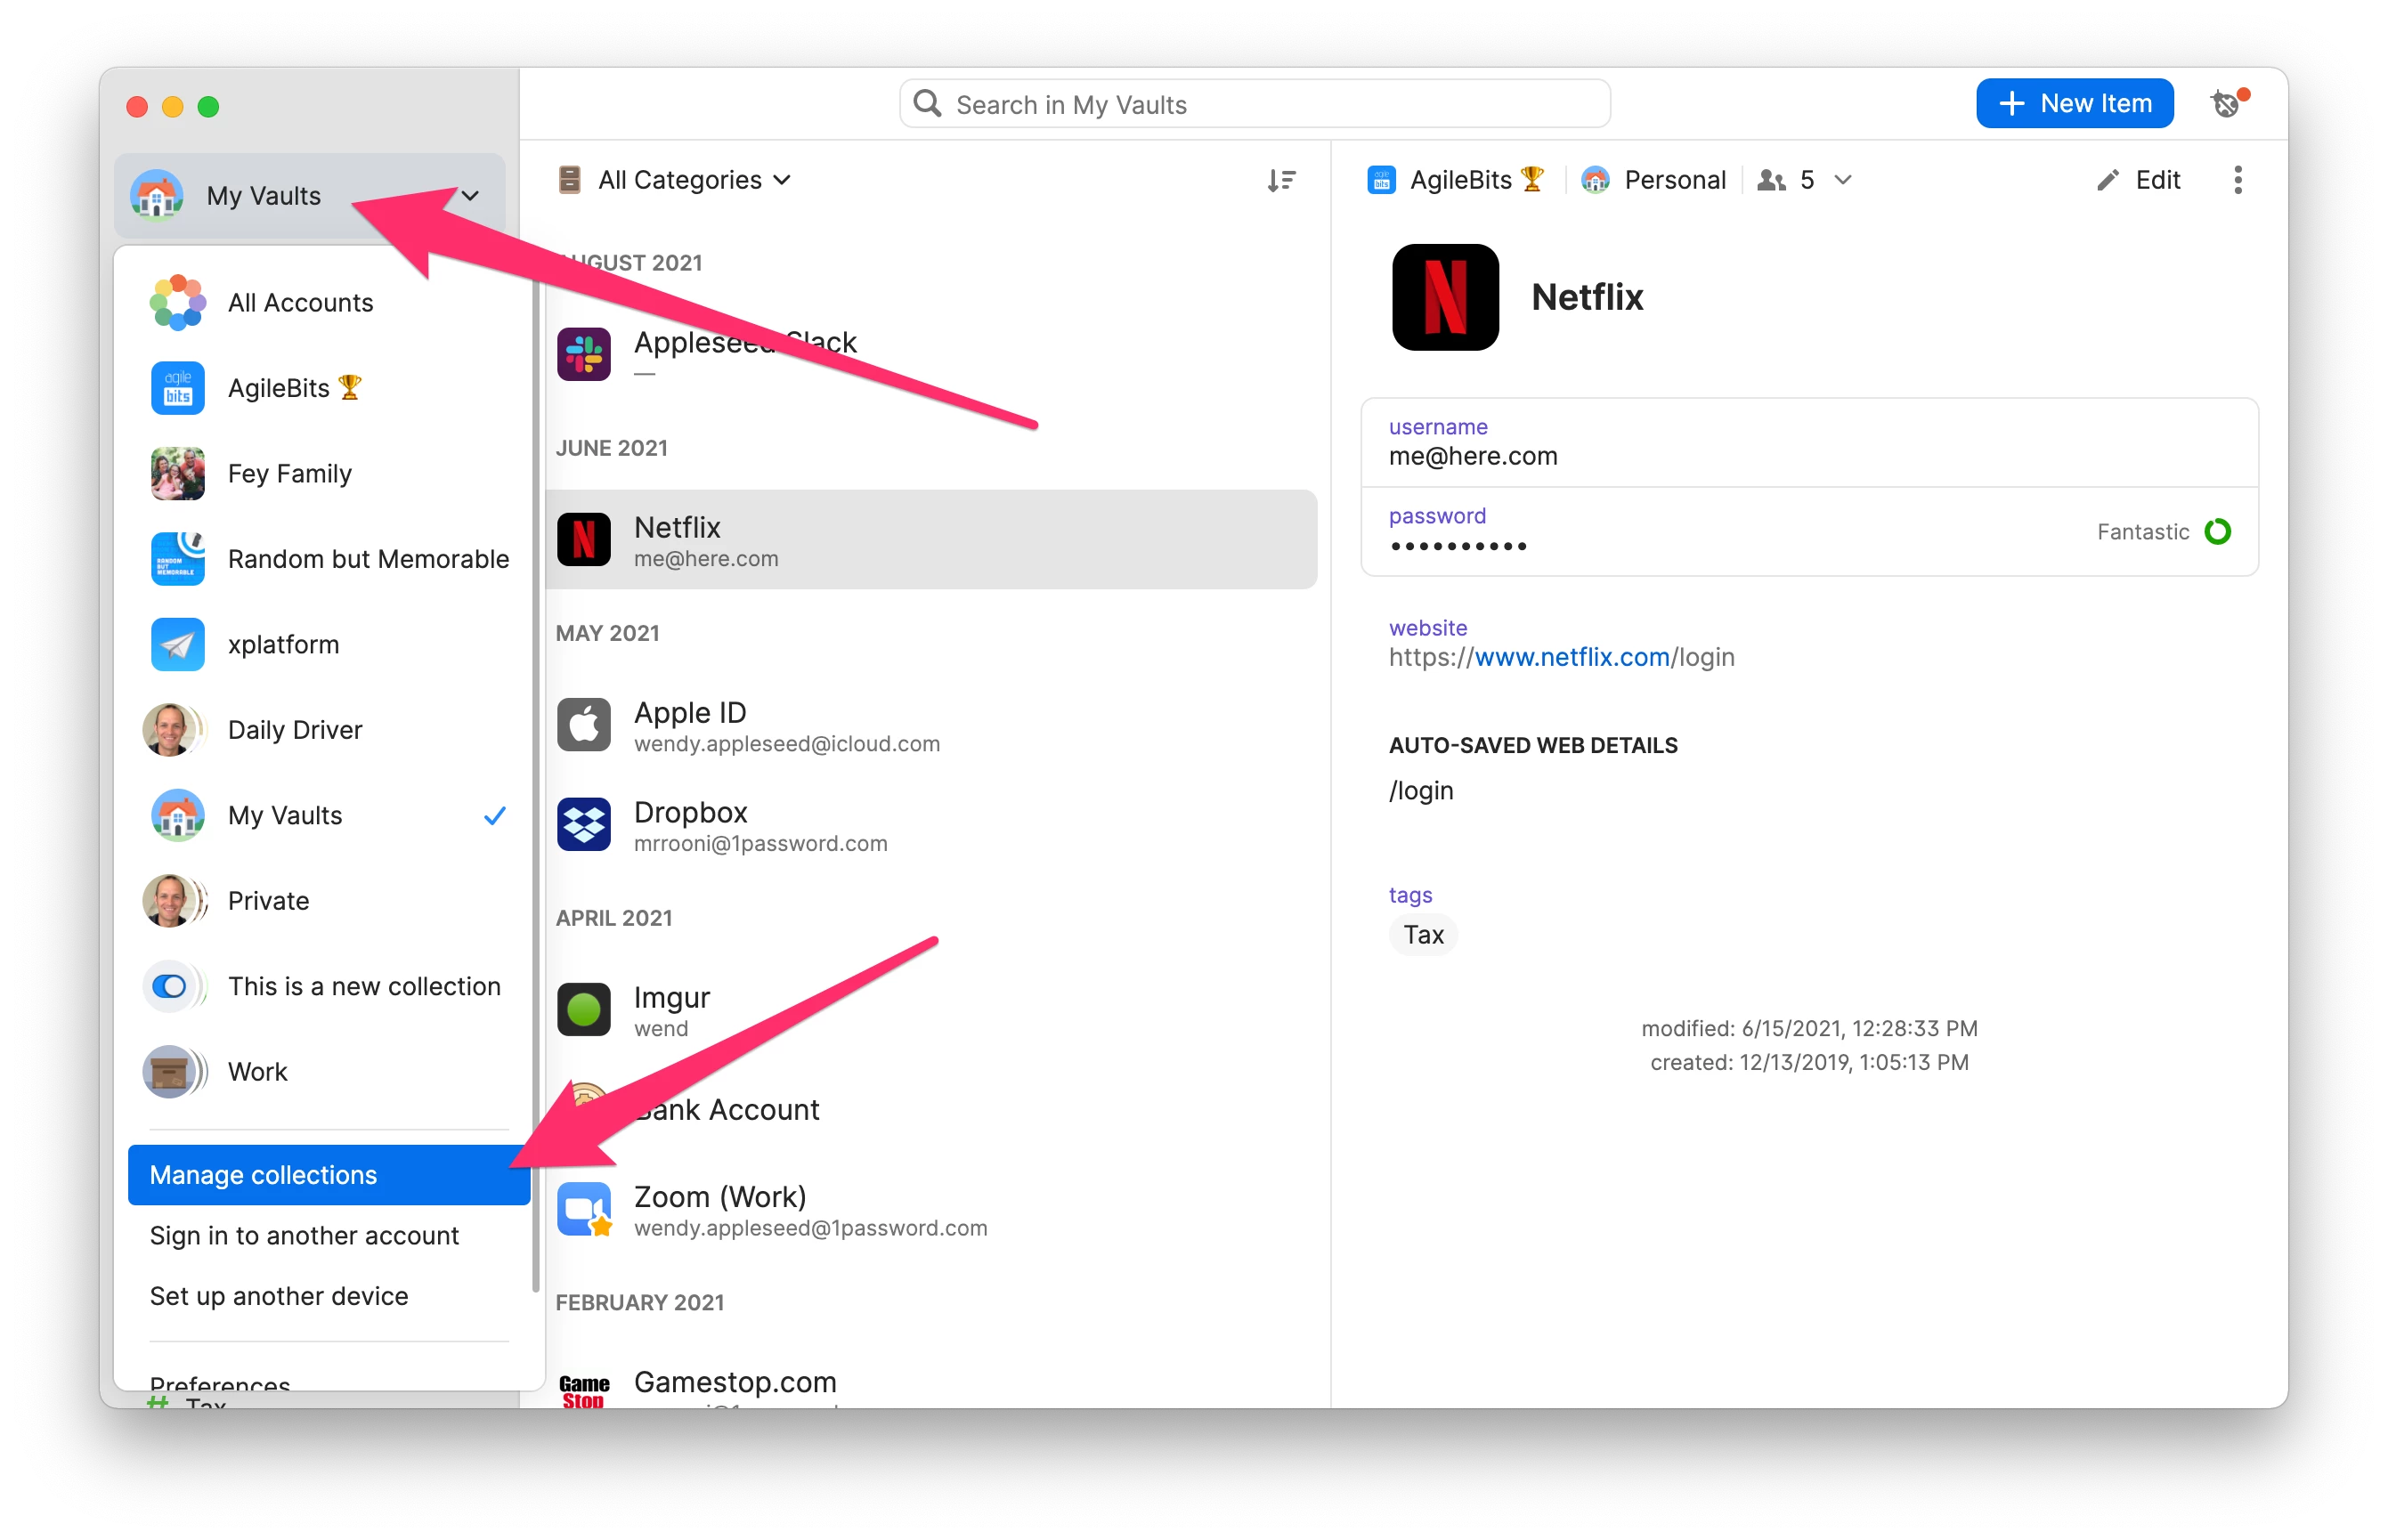Click the Random but Memorable label

(x=368, y=559)
